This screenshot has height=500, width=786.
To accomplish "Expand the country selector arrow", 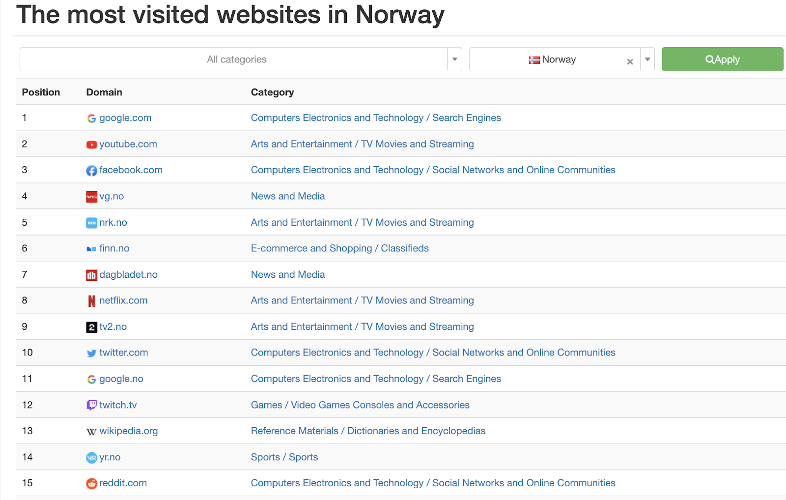I will click(x=647, y=59).
